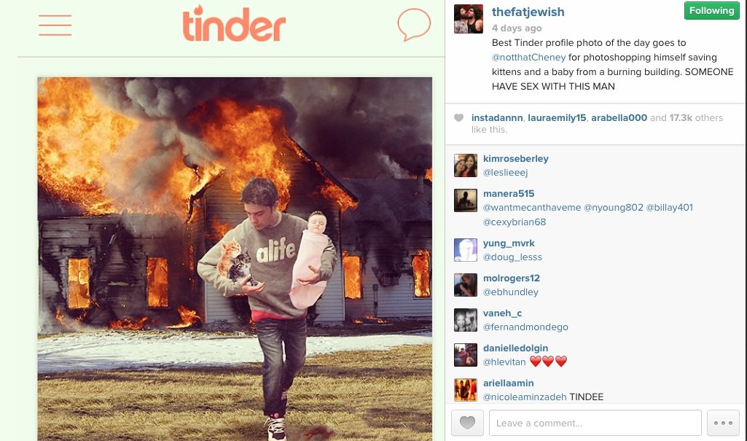Click yung_mvrk's avatar image
This screenshot has height=441, width=747.
[x=466, y=250]
